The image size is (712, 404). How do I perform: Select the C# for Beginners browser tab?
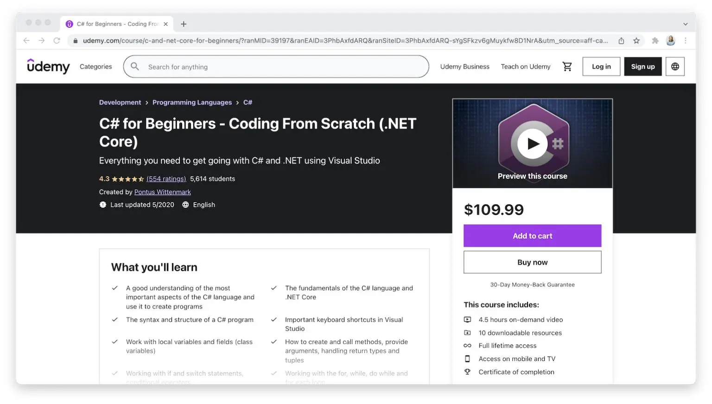(x=116, y=24)
